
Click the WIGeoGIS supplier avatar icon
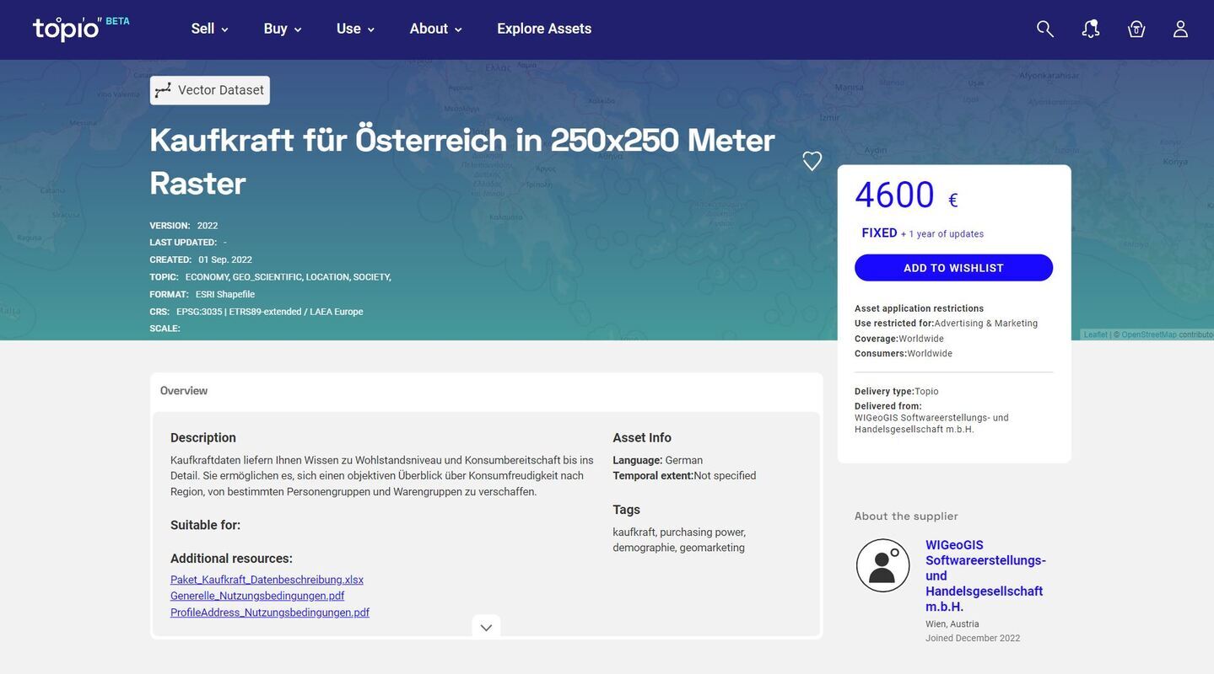click(x=883, y=565)
